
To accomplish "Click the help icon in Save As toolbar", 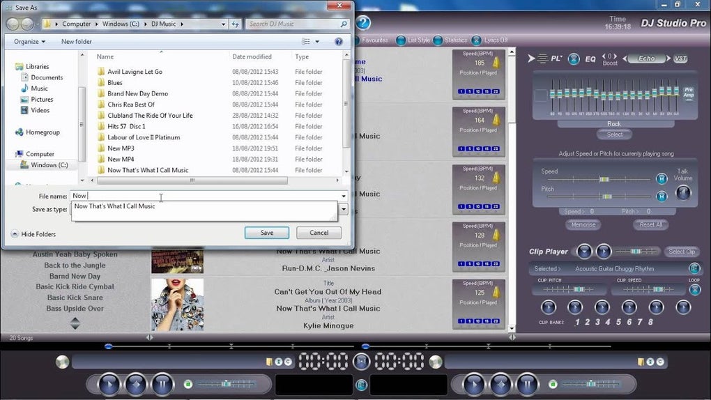I will 338,41.
